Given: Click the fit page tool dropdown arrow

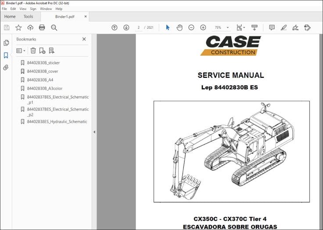Looking at the screenshot, I should [x=244, y=28].
